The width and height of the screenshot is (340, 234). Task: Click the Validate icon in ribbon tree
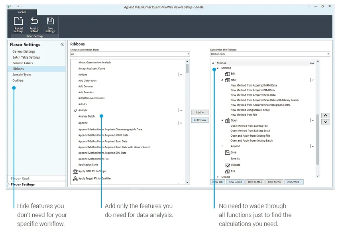coord(228,165)
